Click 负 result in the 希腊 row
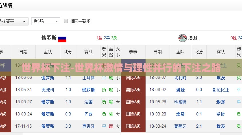The height and width of the screenshot is (135, 242). click(x=239, y=114)
